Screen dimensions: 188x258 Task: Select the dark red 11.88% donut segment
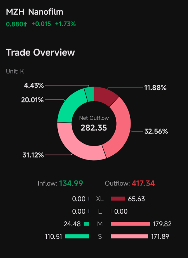[x=105, y=95]
